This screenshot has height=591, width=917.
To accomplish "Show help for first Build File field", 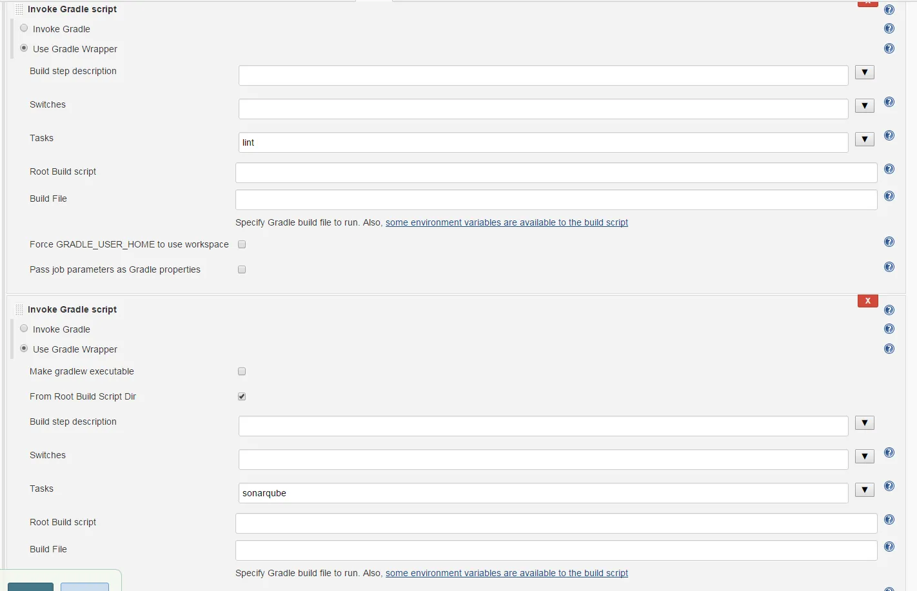I will [x=889, y=196].
